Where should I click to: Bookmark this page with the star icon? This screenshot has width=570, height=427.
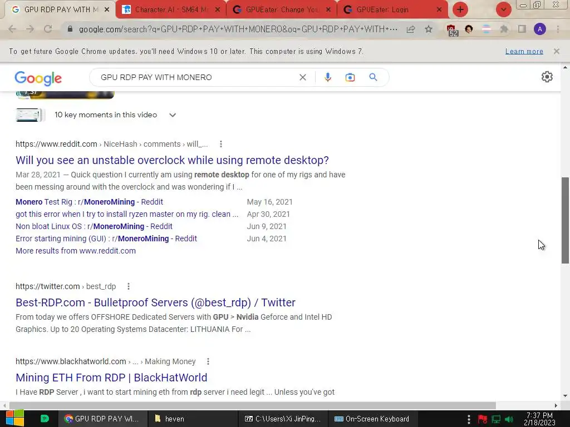coord(429,29)
